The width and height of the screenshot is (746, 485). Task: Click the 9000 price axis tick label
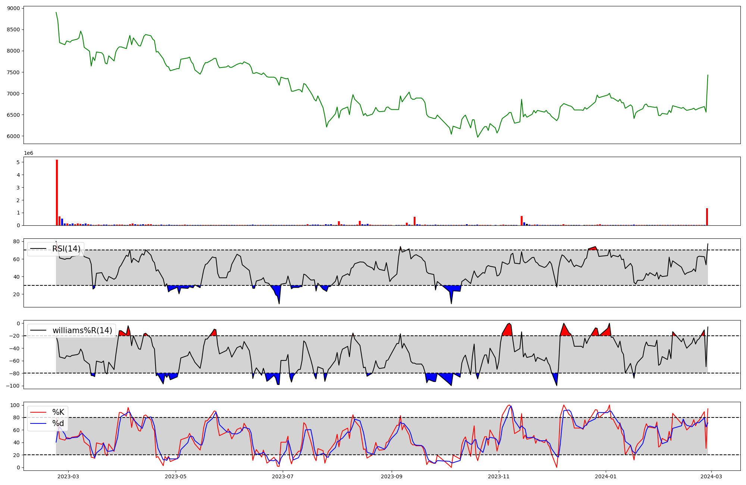(x=14, y=8)
